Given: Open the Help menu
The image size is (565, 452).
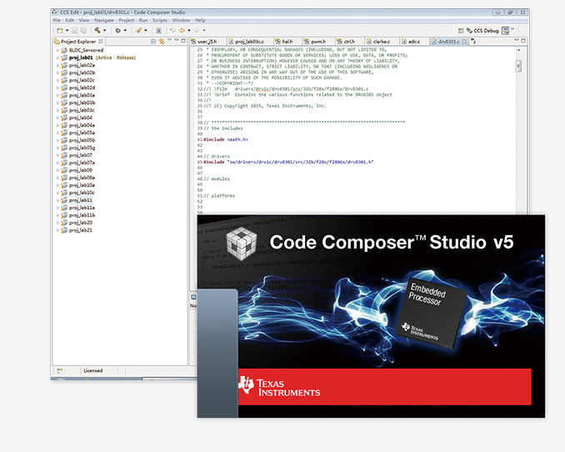Looking at the screenshot, I should click(x=200, y=20).
